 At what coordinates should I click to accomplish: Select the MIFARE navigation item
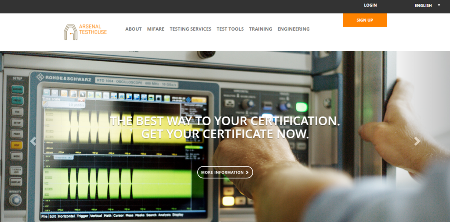pos(156,29)
